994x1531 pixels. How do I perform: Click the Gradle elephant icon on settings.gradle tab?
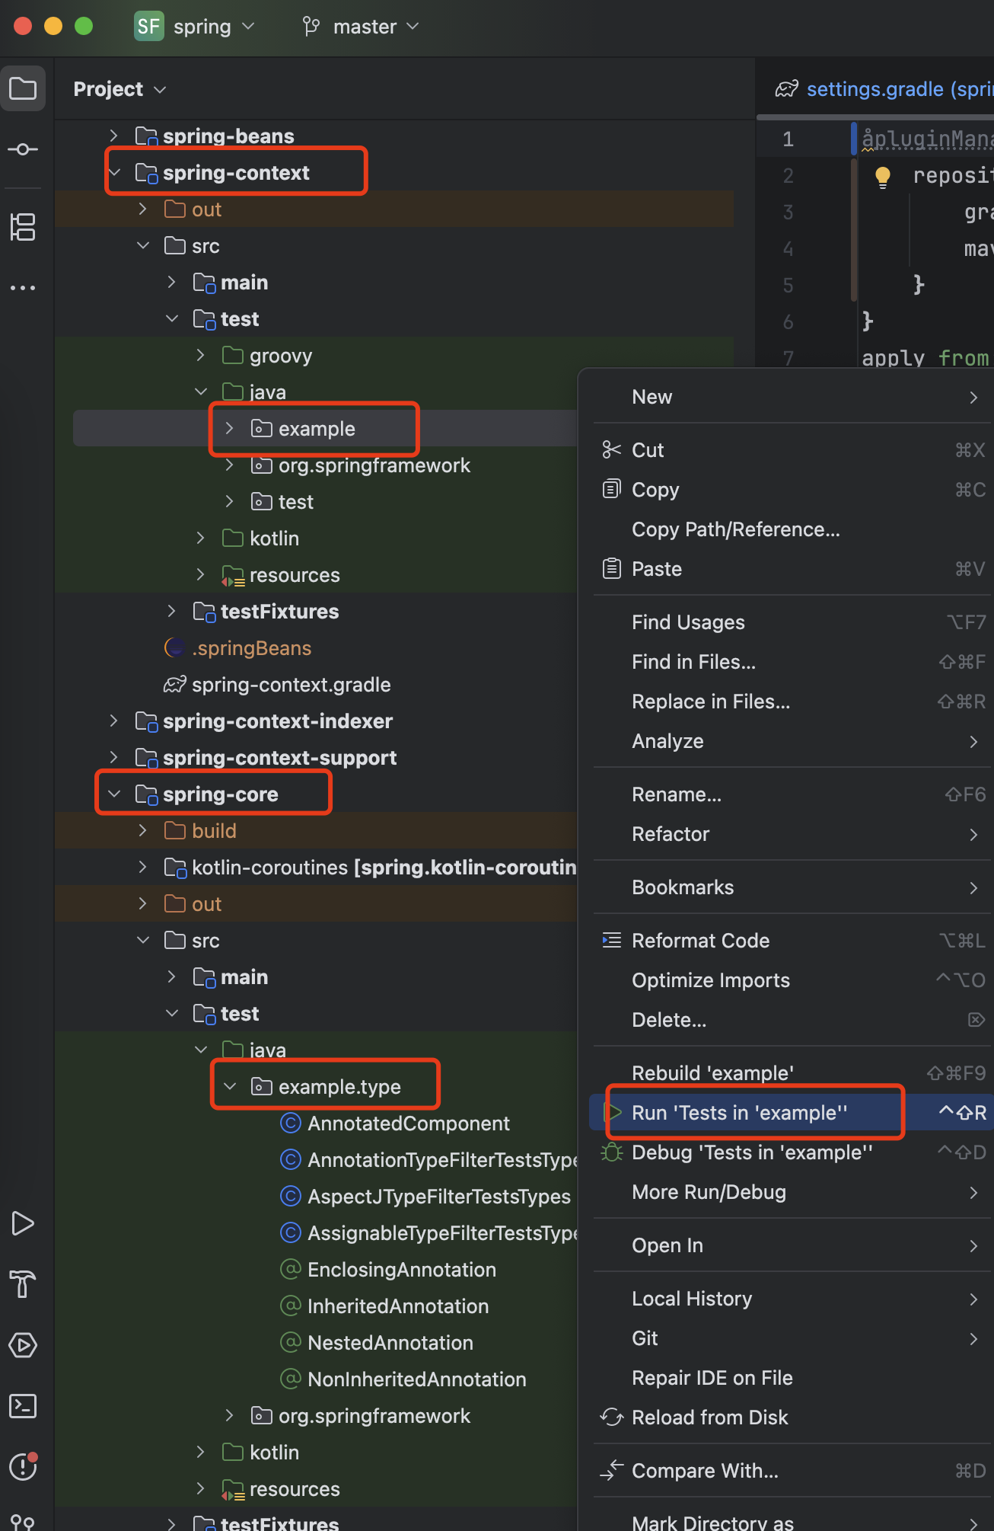click(787, 89)
